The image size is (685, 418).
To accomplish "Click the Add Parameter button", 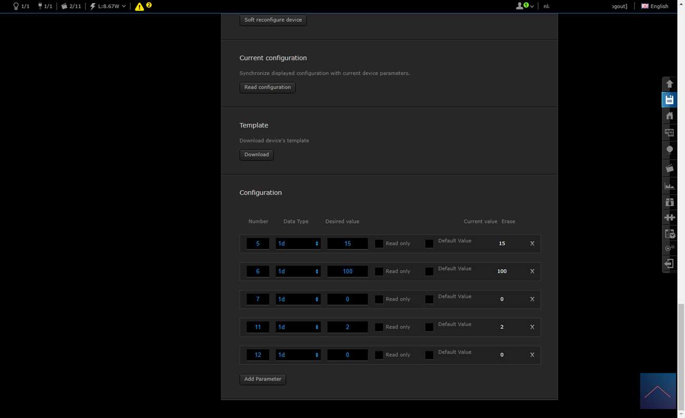I will click(262, 380).
